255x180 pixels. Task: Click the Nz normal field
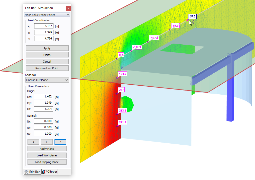tap(43, 134)
